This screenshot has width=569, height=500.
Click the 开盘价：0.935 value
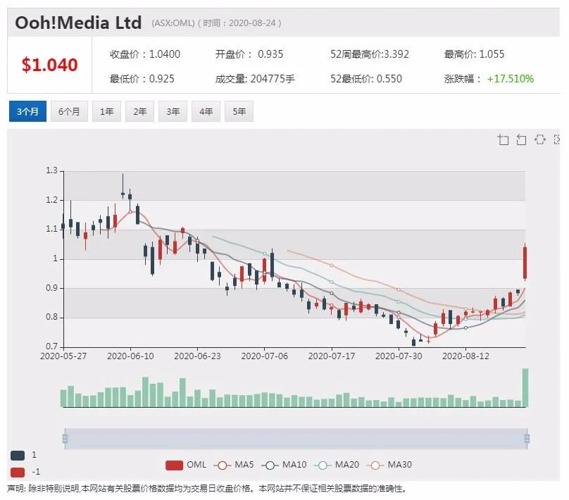pyautogui.click(x=249, y=54)
